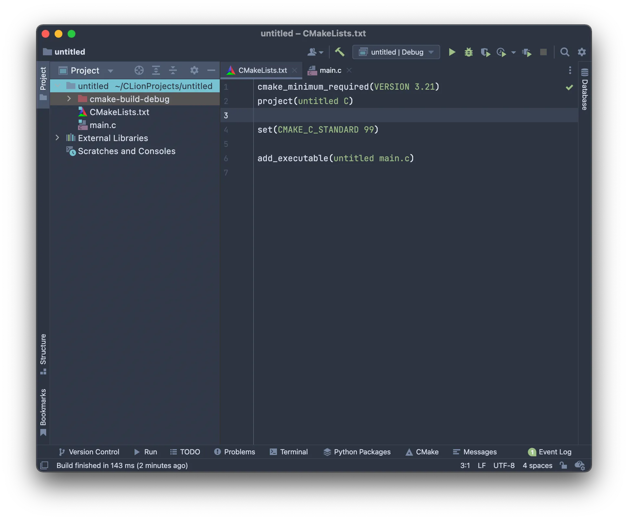Open CMakeLists.txt in project tree
This screenshot has width=628, height=520.
119,112
